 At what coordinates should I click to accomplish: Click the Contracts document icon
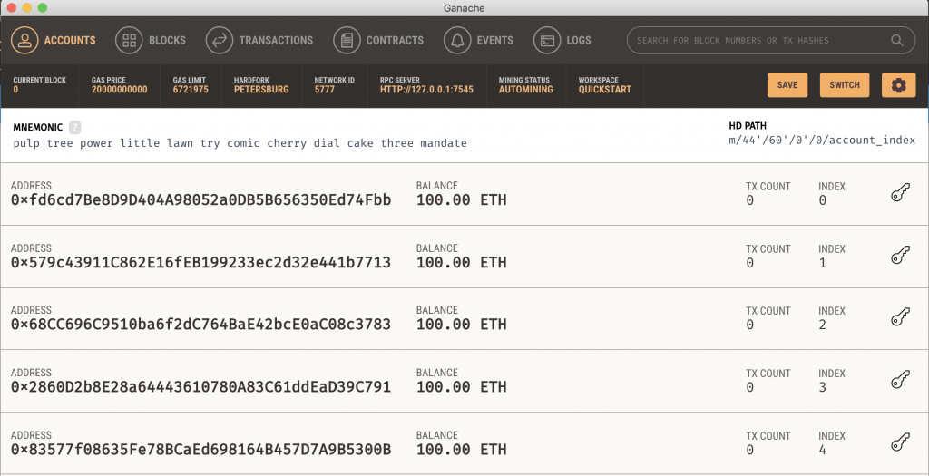click(347, 40)
